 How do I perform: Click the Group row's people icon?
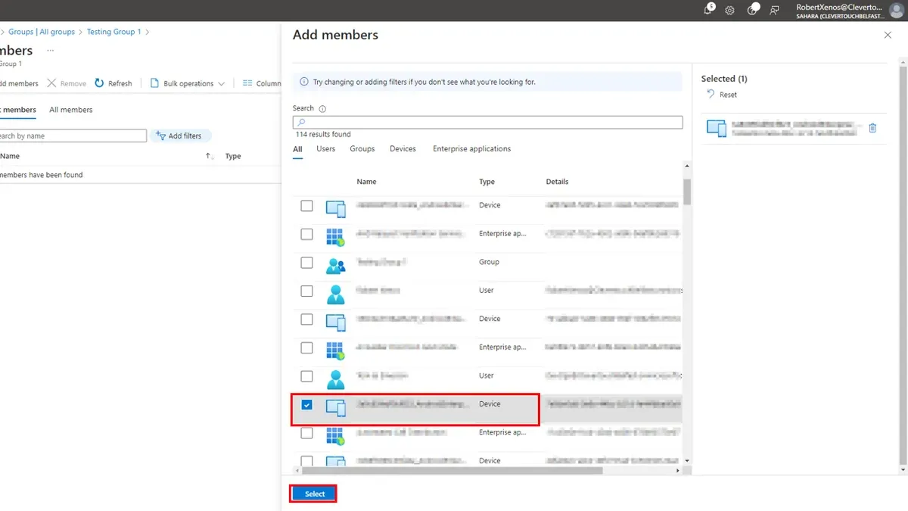[x=335, y=266]
